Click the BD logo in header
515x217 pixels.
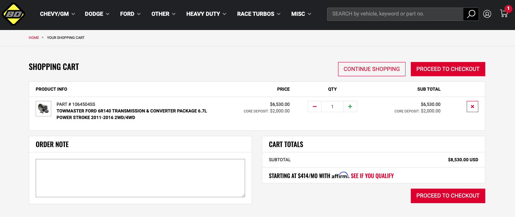[14, 14]
